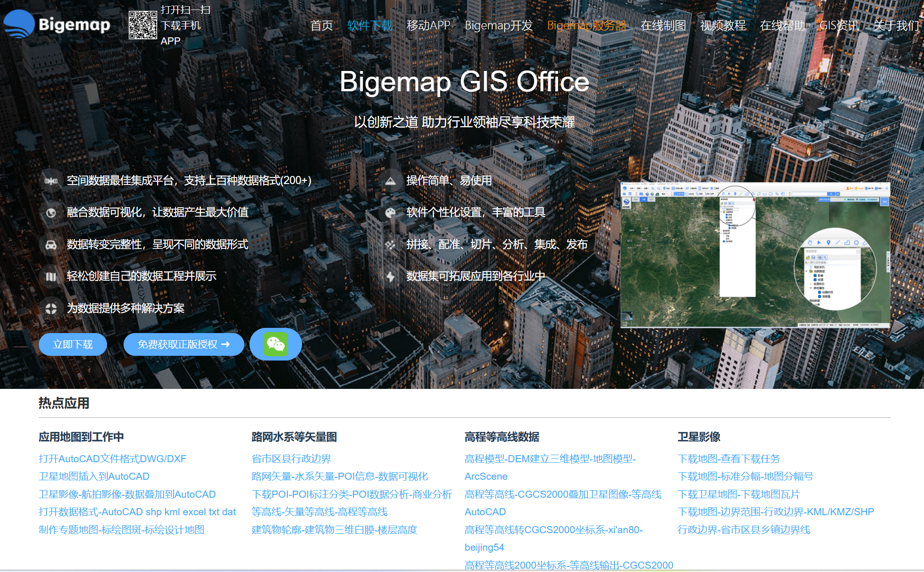Click the GIS Office software screenshot thumbnail
This screenshot has width=924, height=572.
[755, 255]
